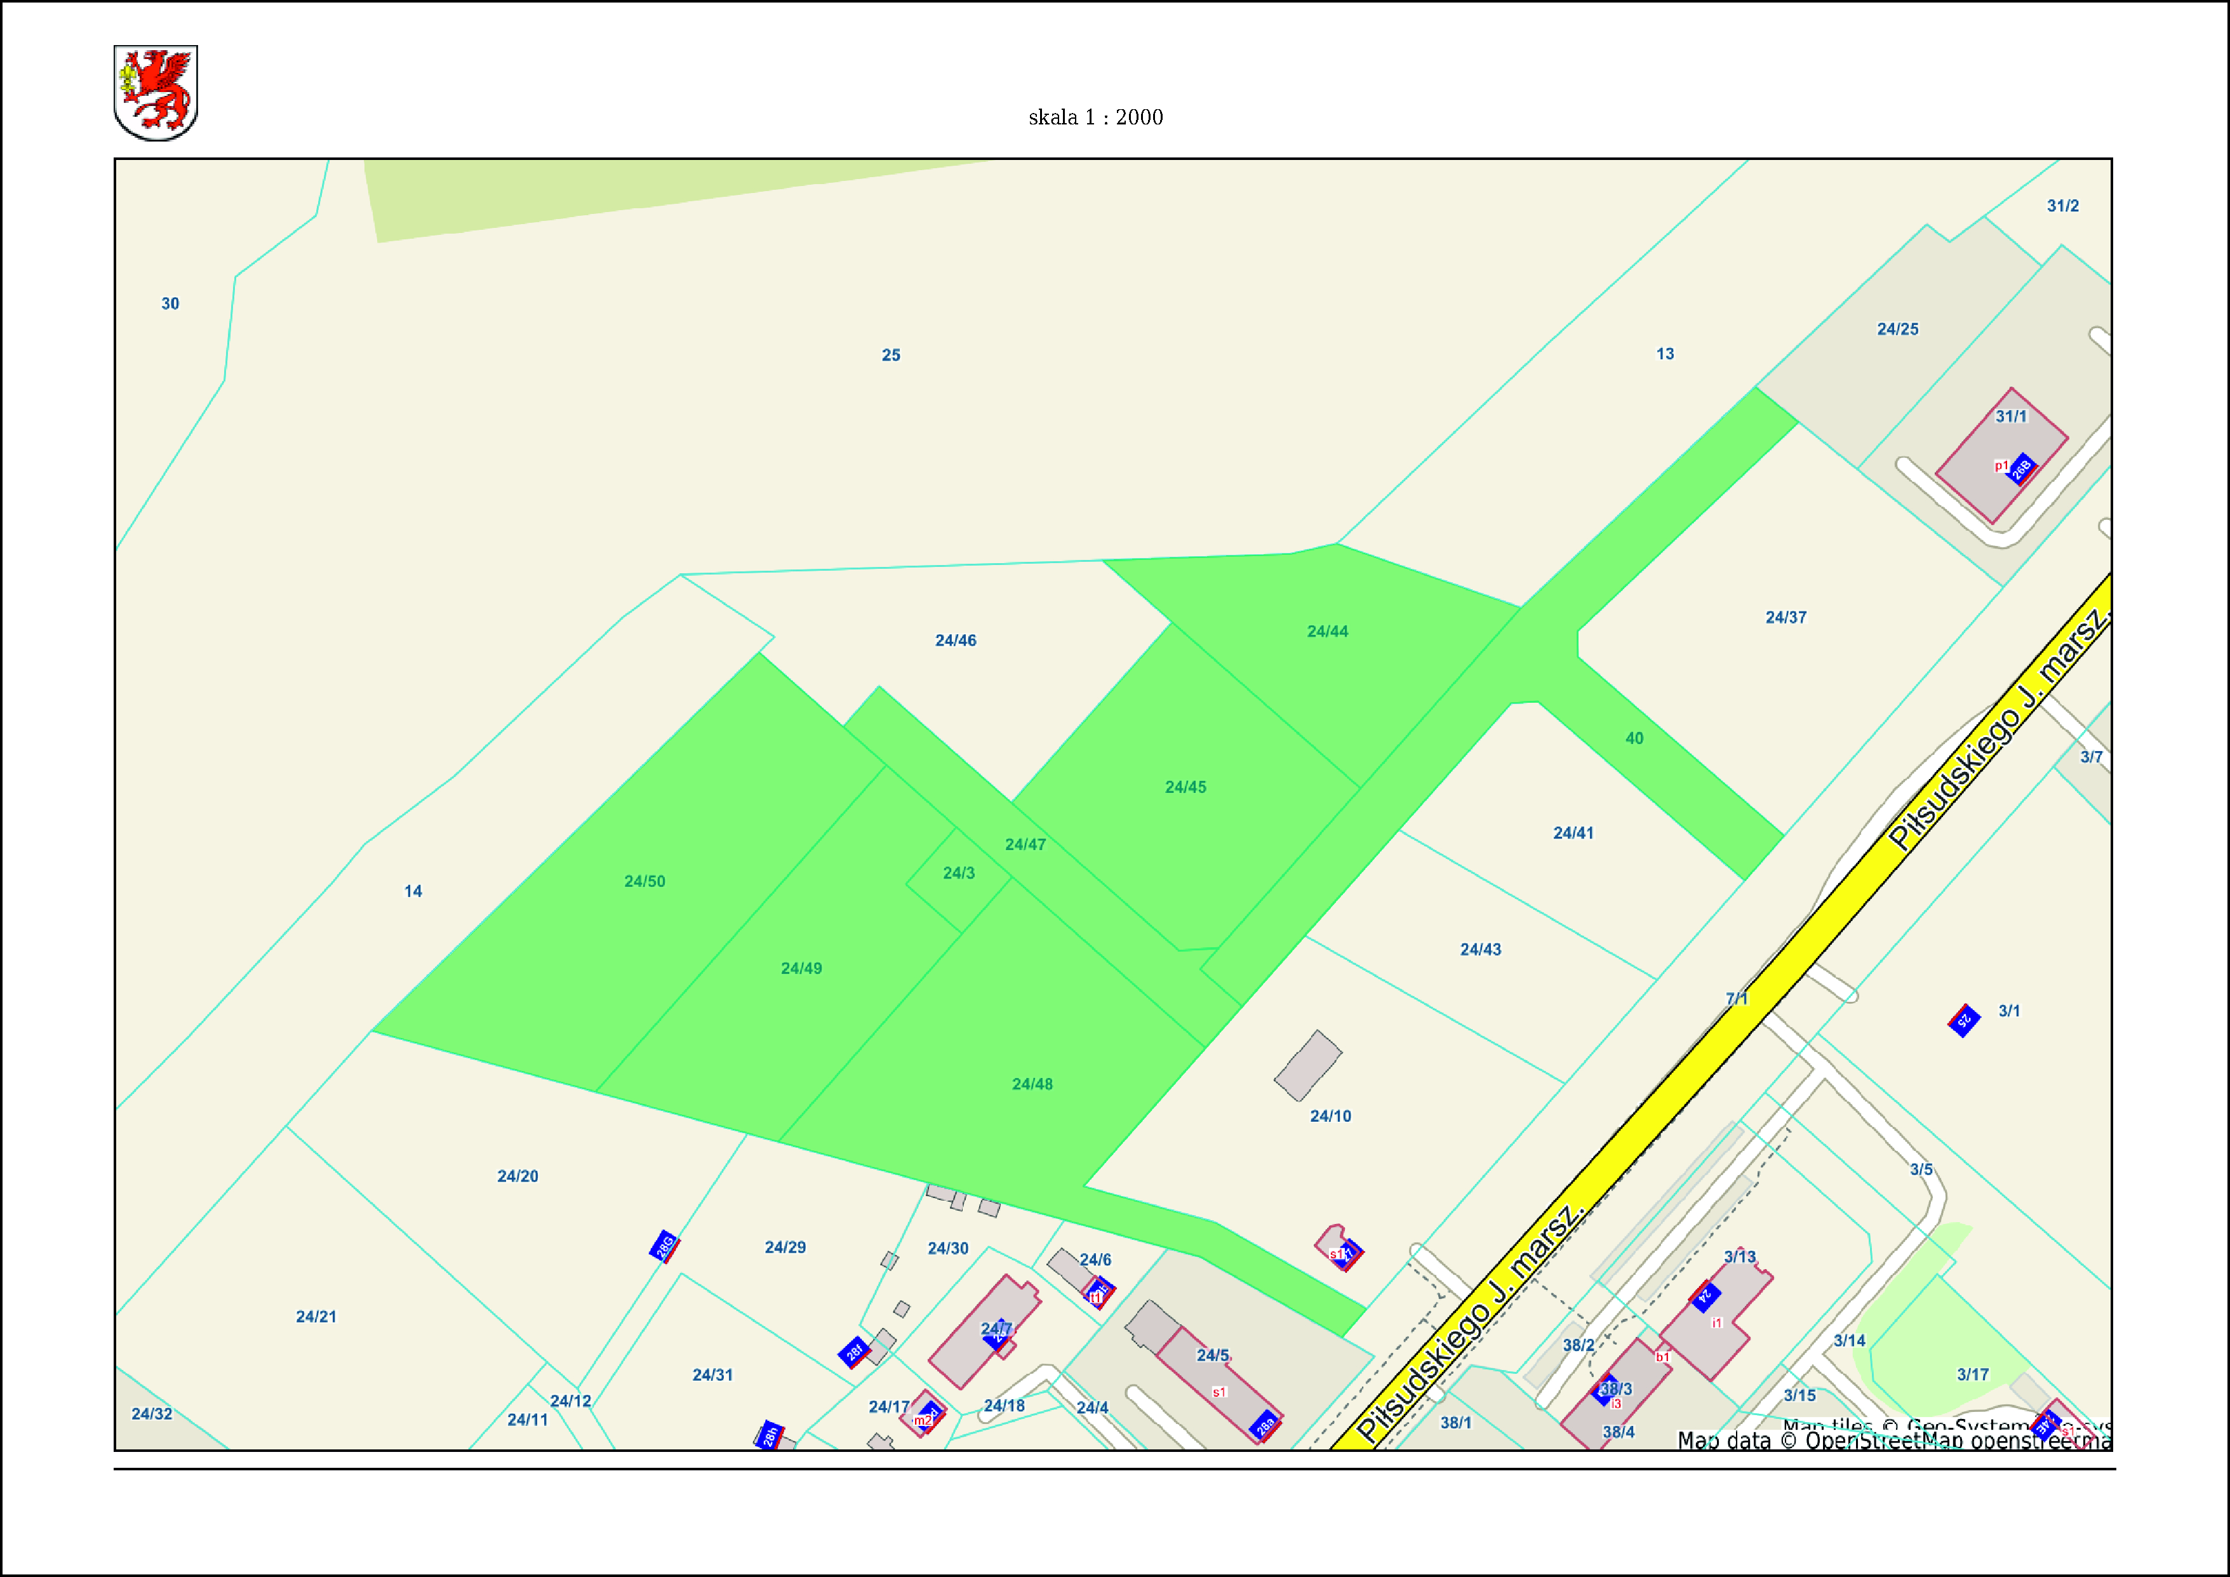Click the gray building on parcel 24/10
Screen dimensions: 2230x1577
coord(1307,1066)
